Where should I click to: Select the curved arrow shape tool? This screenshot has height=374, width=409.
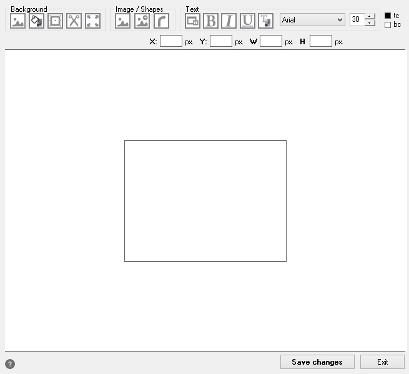tap(161, 21)
